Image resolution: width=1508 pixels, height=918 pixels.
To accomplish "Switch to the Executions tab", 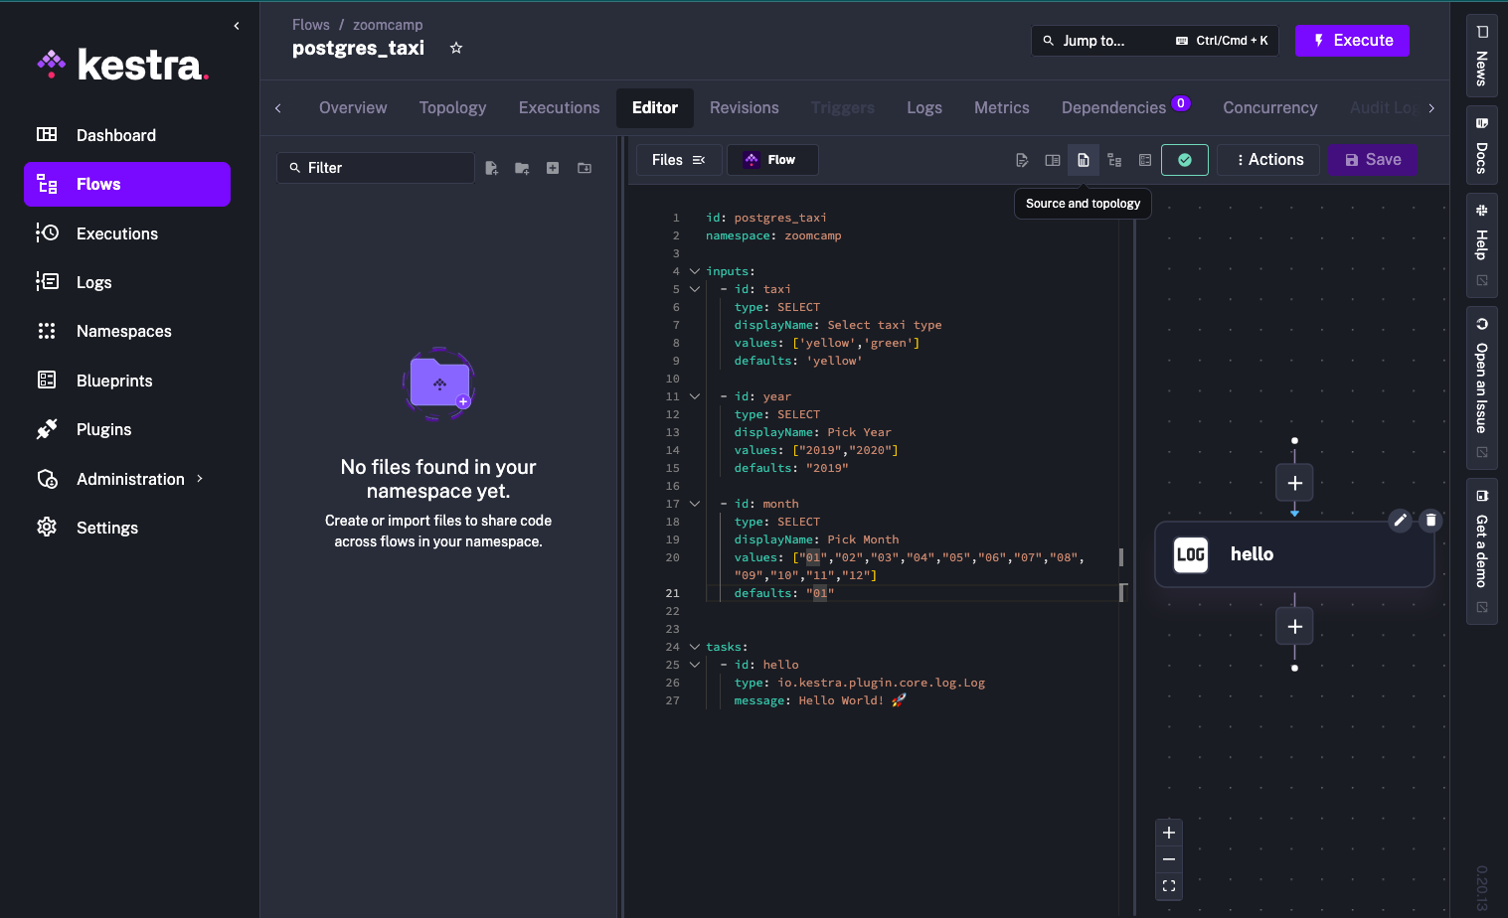I will tap(559, 107).
